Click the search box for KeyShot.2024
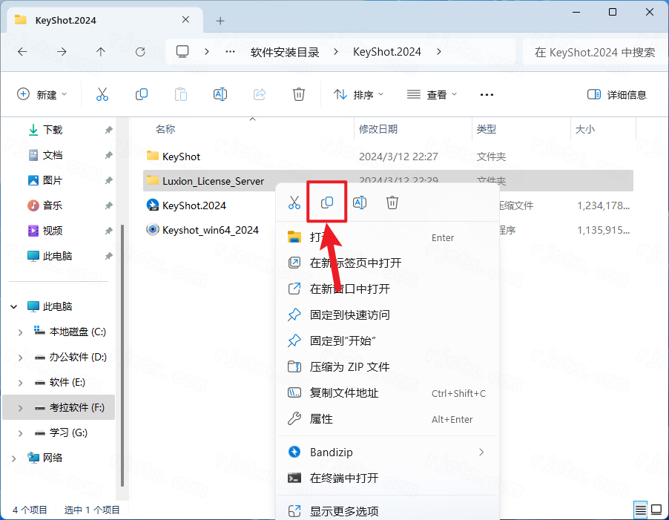Screen dimensions: 669x520 [x=595, y=52]
